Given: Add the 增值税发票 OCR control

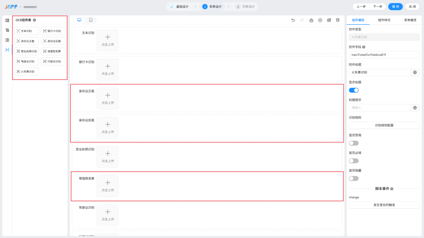Looking at the screenshot, I should pyautogui.click(x=53, y=51).
